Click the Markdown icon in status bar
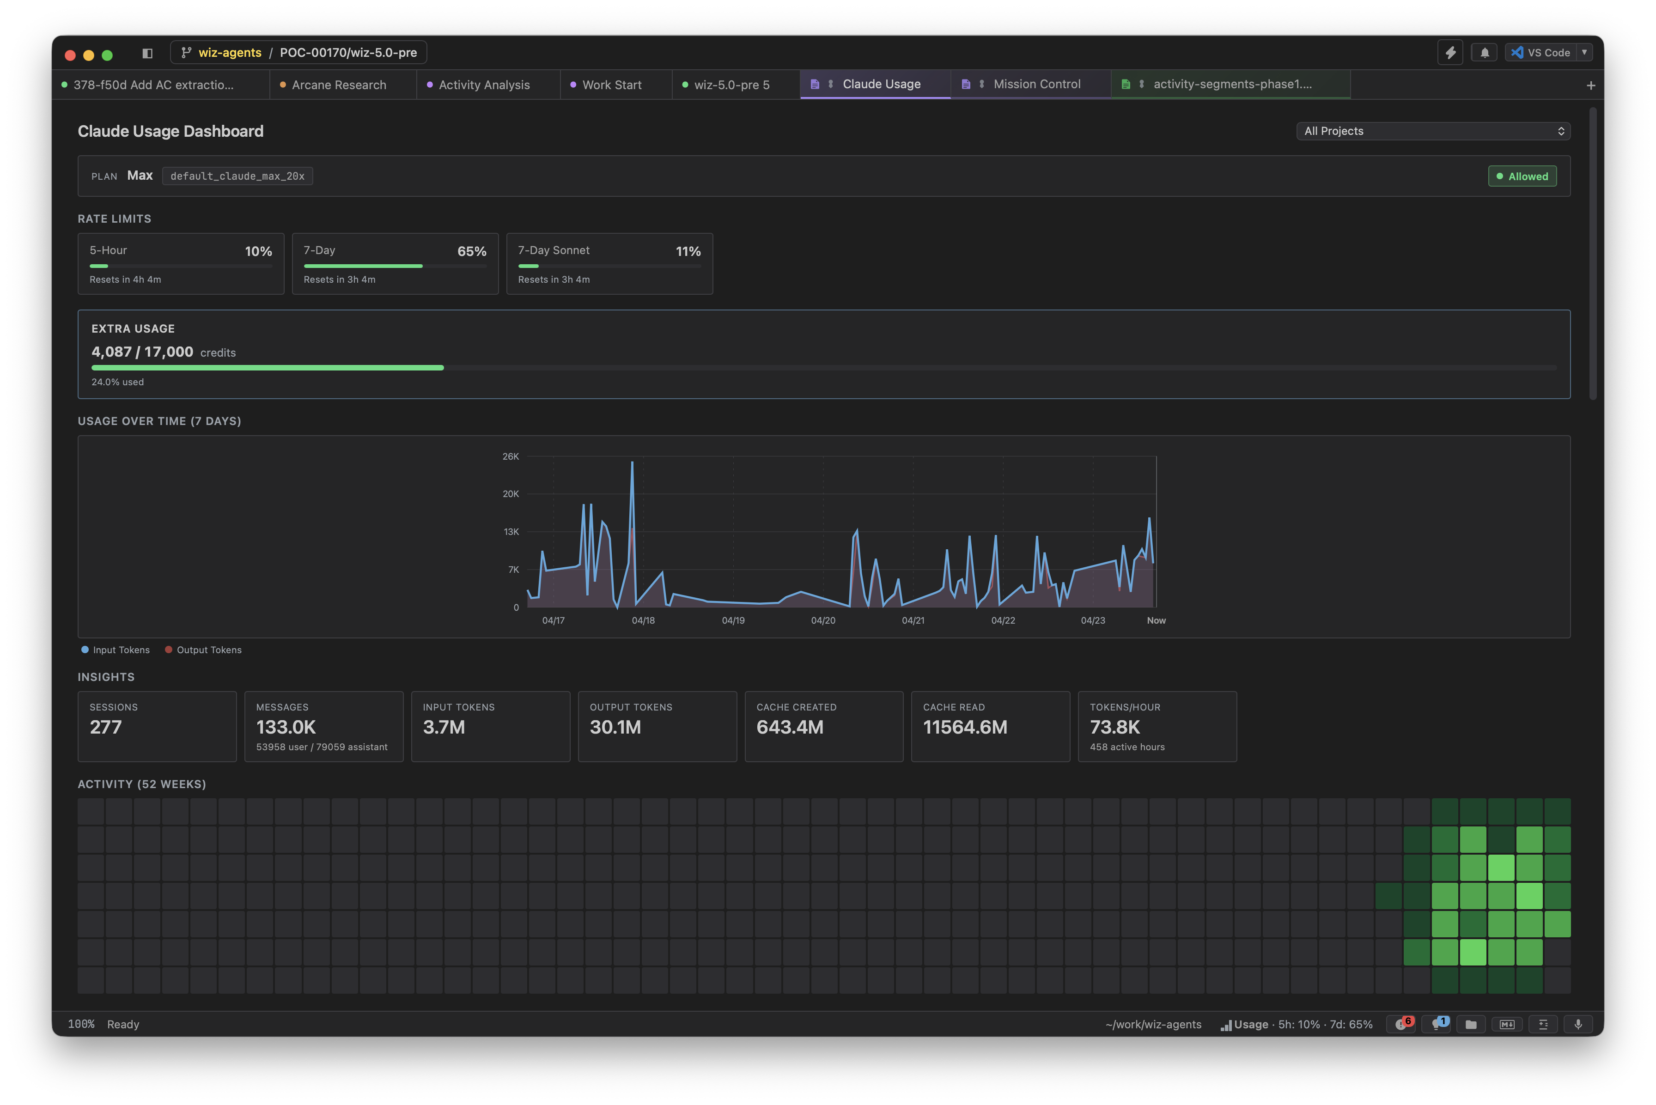Screen dimensions: 1656x1105 pos(1507,1024)
